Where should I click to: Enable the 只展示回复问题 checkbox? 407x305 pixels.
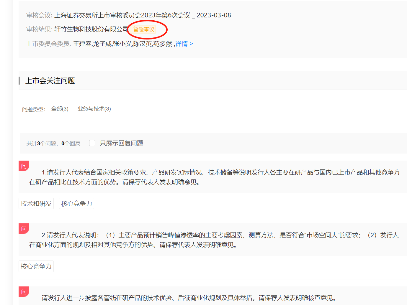[x=92, y=143]
